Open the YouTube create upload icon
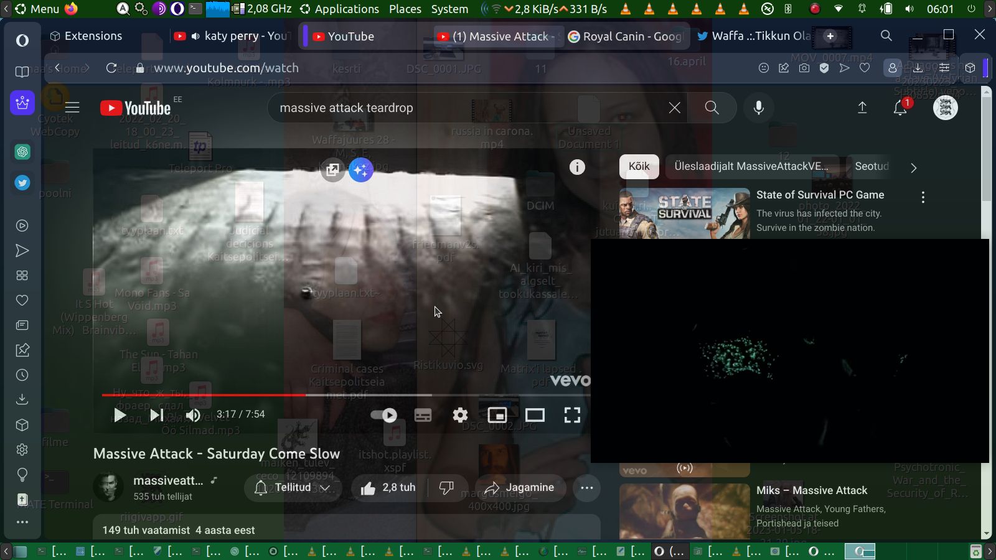 click(x=862, y=108)
